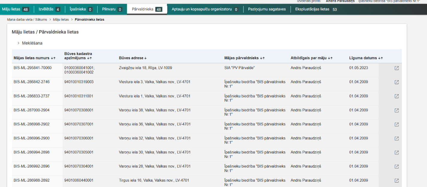Viewport: 427px width, 187px height.
Task: Open case BIS-ML-295841-70060 via external link icon
Action: 396,68
